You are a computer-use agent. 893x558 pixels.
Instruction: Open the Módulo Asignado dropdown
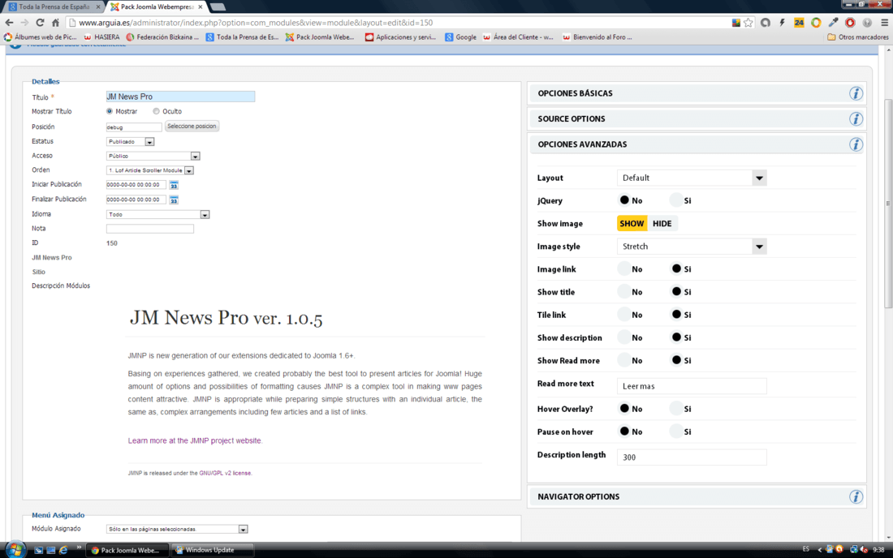pyautogui.click(x=177, y=529)
